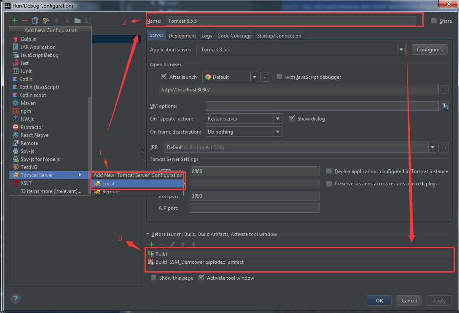
Task: Click 33 items more (irrelevant)...
Action: [48, 191]
